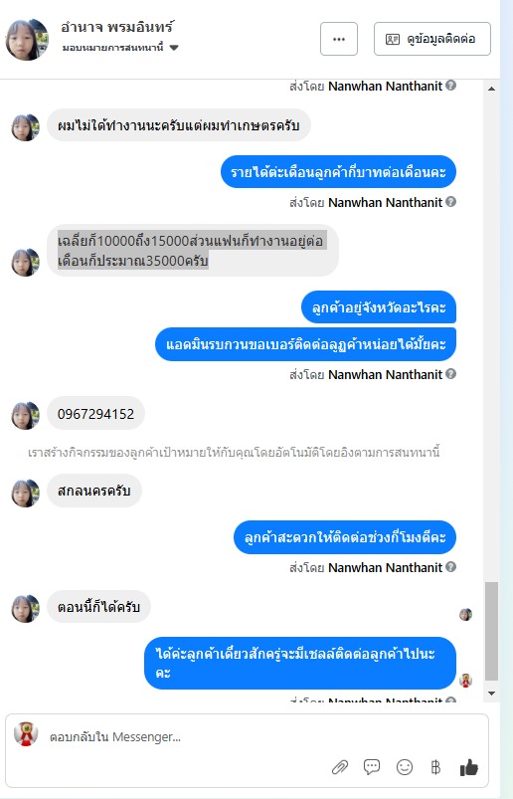This screenshot has height=799, width=513.
Task: Click help icon under income question message
Action: click(451, 202)
